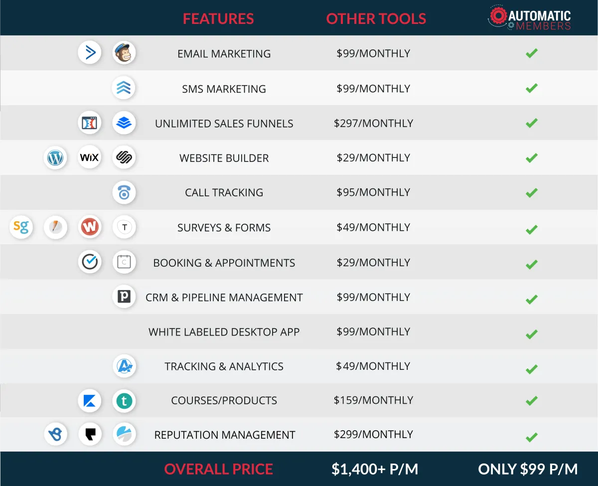Click the green checkmark for Reputation Management

click(x=532, y=437)
